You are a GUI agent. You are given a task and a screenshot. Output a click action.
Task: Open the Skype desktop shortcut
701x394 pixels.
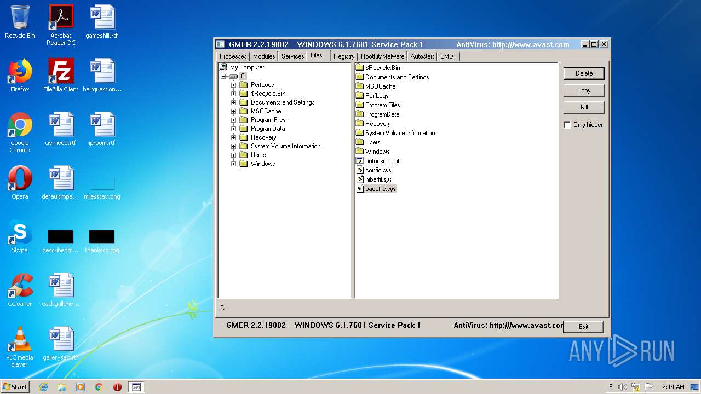pyautogui.click(x=20, y=236)
